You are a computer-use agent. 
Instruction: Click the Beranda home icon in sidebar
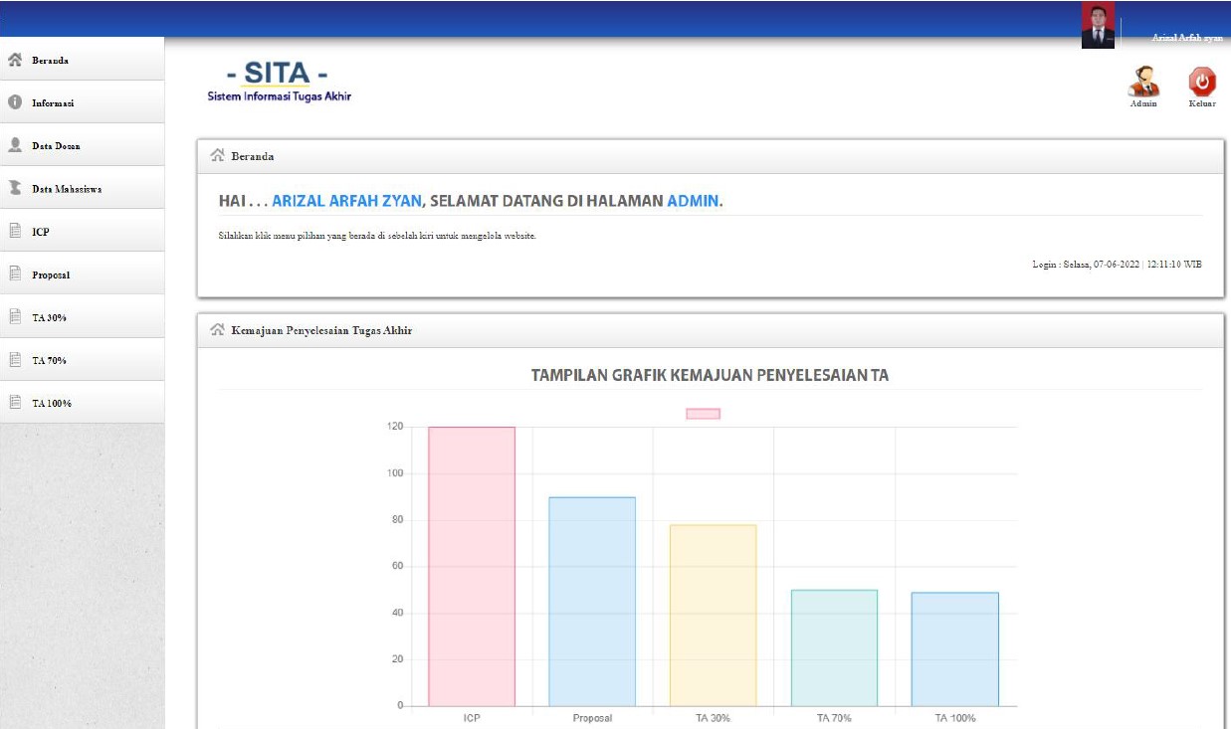coord(15,60)
